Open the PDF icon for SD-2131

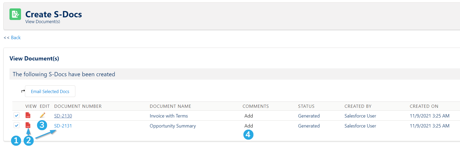(28, 125)
